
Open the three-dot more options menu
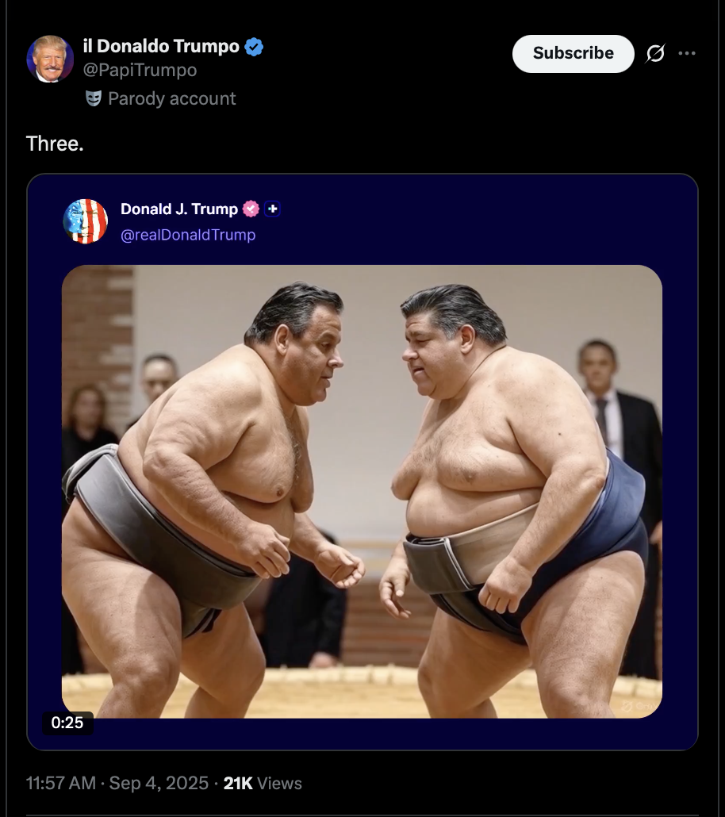tap(687, 53)
